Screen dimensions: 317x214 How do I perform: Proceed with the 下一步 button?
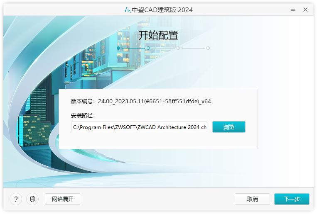(292, 199)
